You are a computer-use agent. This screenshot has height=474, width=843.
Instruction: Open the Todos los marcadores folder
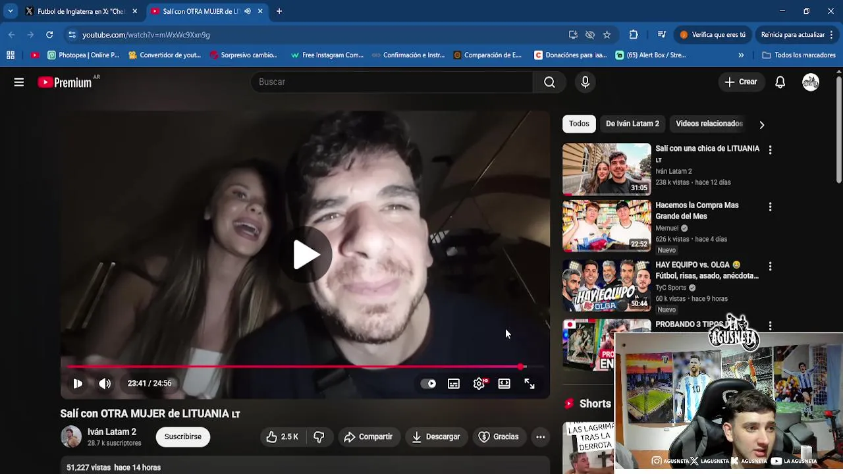[x=799, y=55]
